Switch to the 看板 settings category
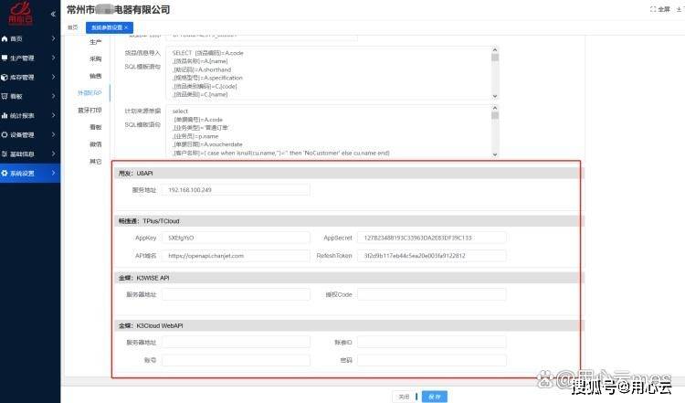This screenshot has height=403, width=685. [x=96, y=127]
